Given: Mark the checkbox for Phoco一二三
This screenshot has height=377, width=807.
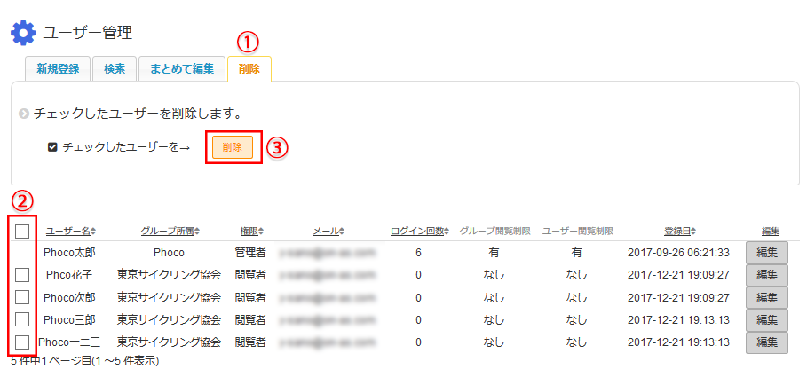Looking at the screenshot, I should coord(22,342).
